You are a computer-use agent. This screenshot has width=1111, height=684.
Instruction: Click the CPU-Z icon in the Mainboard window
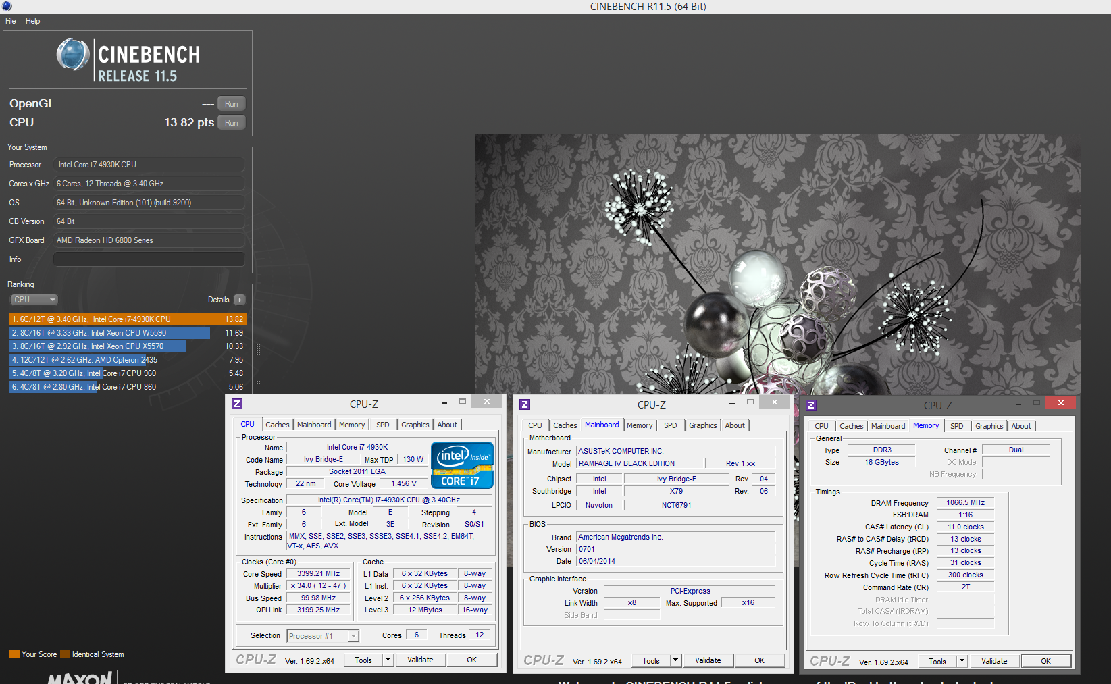[525, 404]
